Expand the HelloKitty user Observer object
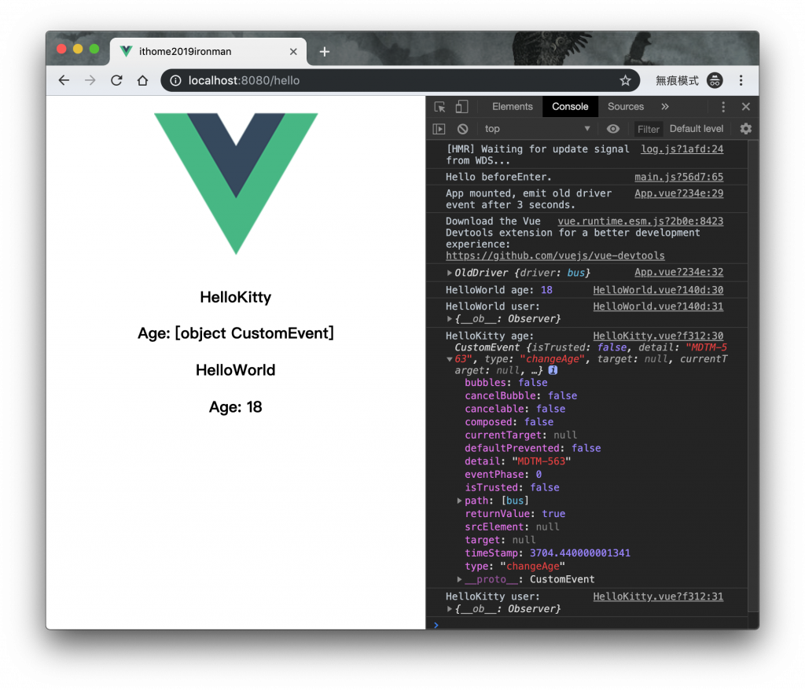The image size is (805, 690). click(x=449, y=609)
